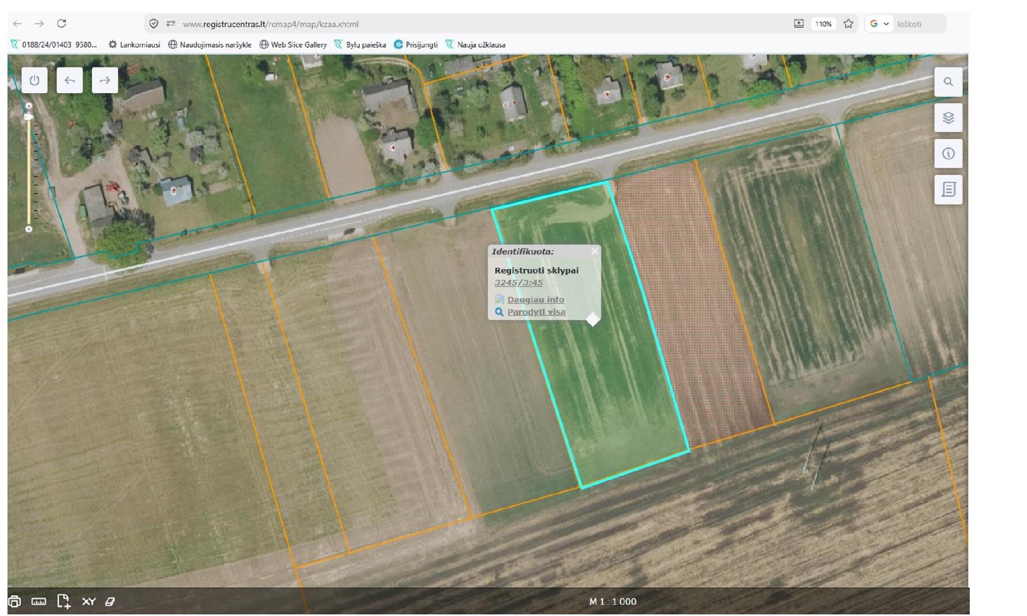Screen dimensions: 1027x616
Task: Open parcel number 3245/3:45 link
Action: [x=518, y=283]
